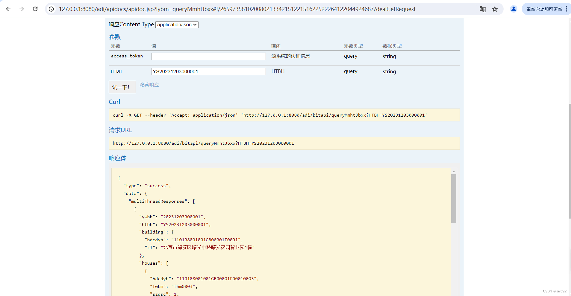Click the Curl section heading
The height and width of the screenshot is (296, 571).
pos(114,102)
